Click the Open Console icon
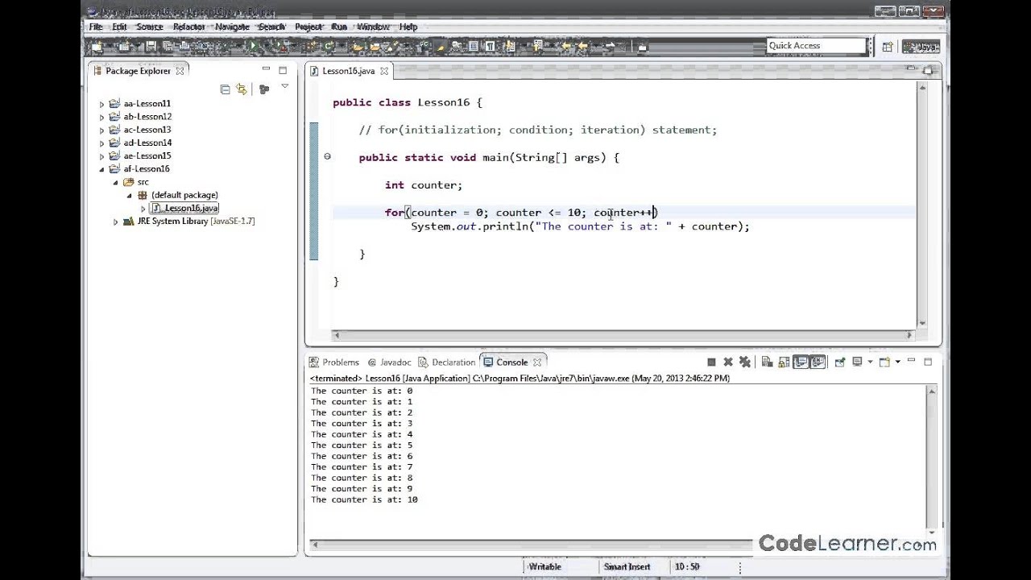This screenshot has width=1031, height=580. (x=884, y=362)
